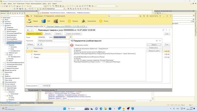The height and width of the screenshot is (111, 197).
Task: Open File Explorer from taskbar
Action: point(106,109)
